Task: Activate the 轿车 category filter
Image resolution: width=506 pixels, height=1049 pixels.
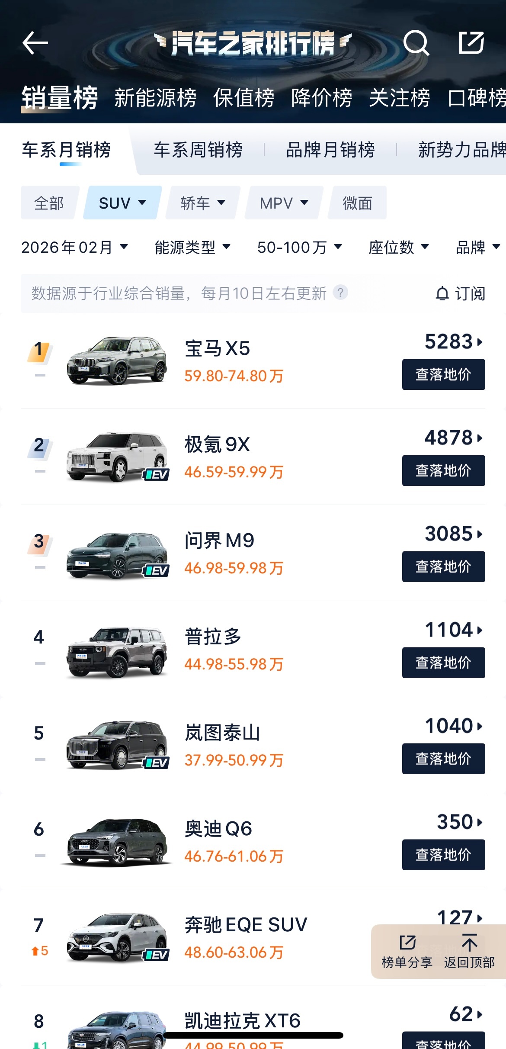Action: (202, 203)
